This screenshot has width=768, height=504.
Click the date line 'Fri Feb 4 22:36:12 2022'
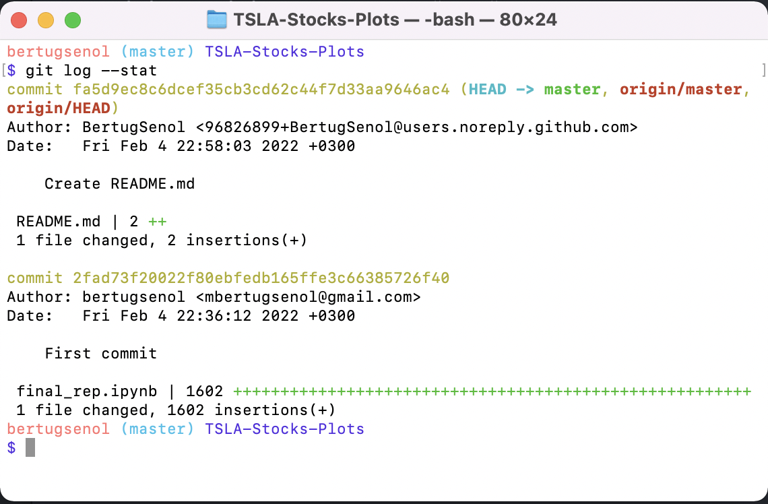click(x=190, y=316)
